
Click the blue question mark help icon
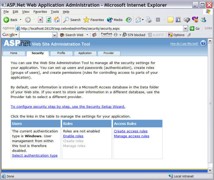pos(203,43)
